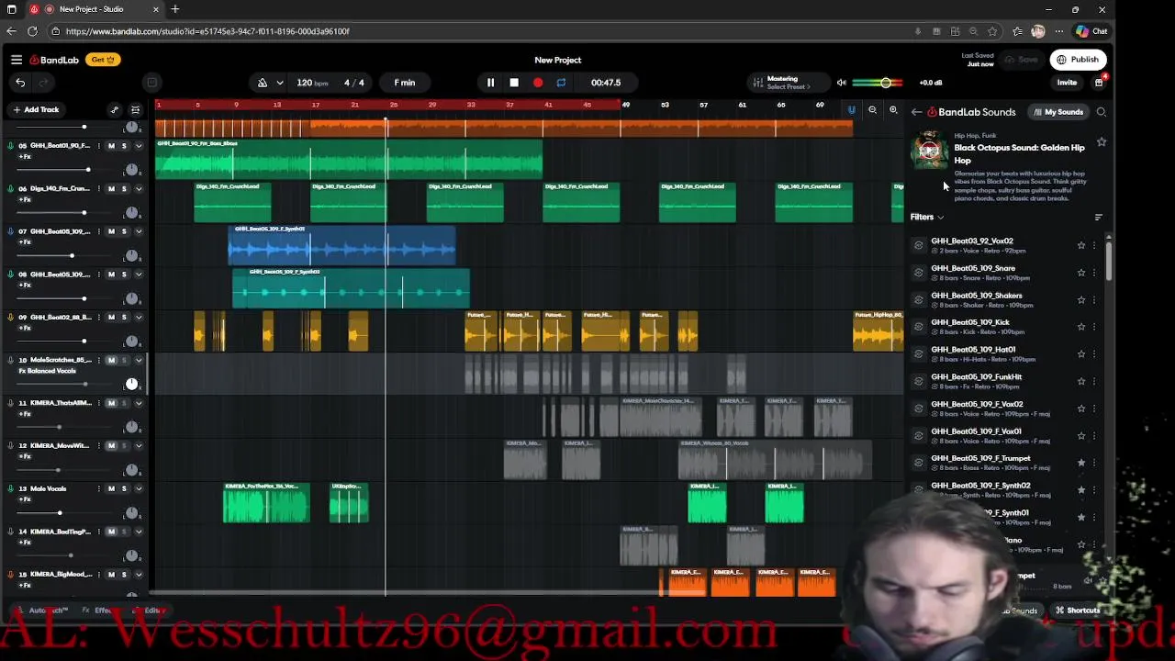
Task: Arm track 05 microphone input icon
Action: (x=10, y=146)
